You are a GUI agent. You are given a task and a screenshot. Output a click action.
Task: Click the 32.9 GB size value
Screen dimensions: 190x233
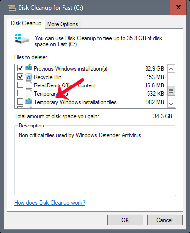pyautogui.click(x=154, y=69)
